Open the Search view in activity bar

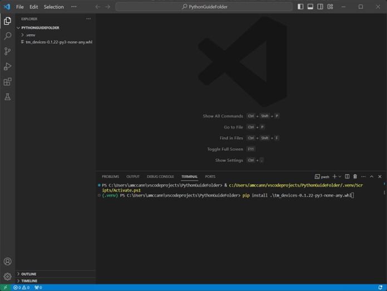point(7,36)
